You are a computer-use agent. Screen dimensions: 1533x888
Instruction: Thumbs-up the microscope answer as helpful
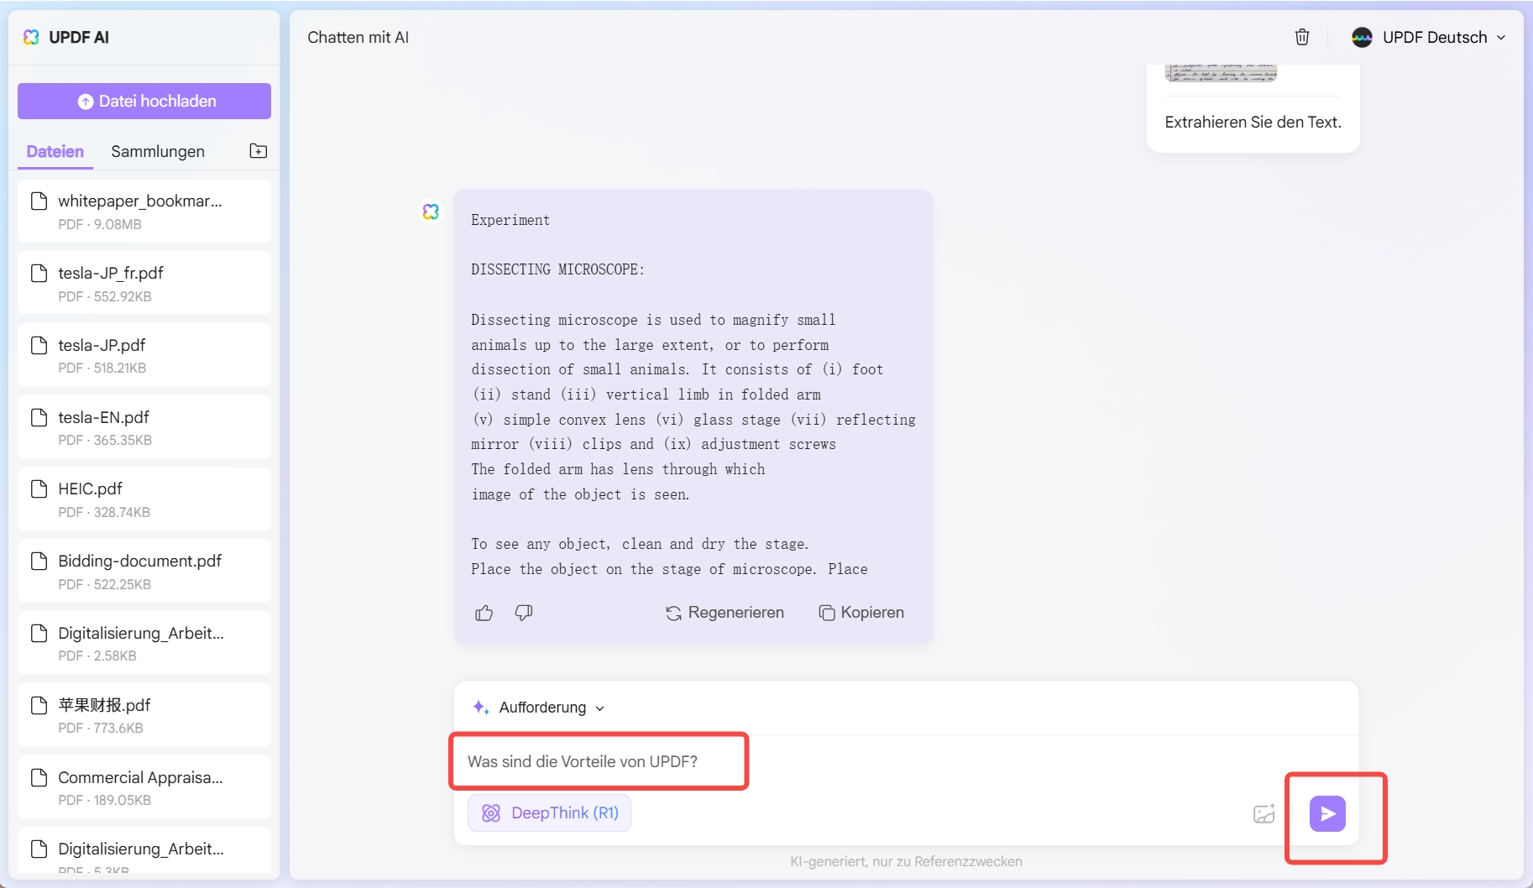pyautogui.click(x=484, y=613)
